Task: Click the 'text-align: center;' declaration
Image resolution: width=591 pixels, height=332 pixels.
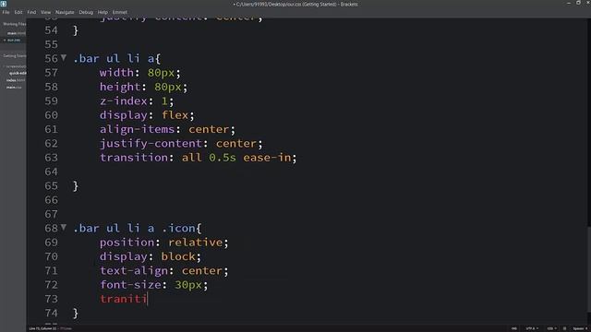Action: [x=164, y=270]
